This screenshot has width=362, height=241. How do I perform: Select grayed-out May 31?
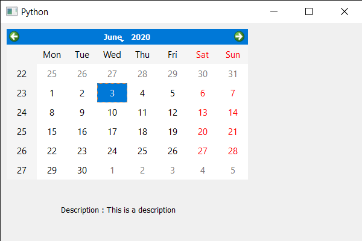233,74
